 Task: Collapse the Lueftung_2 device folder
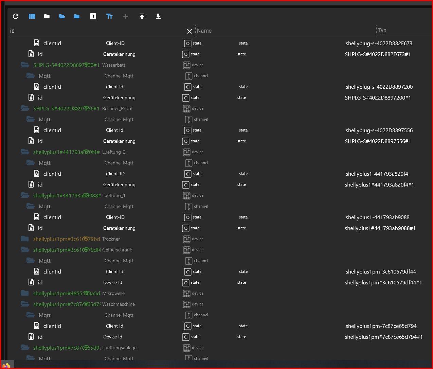pos(25,152)
